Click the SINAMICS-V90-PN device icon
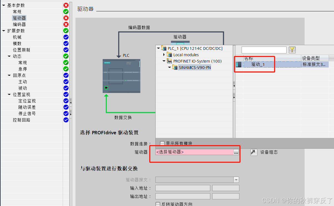Viewport: 334px width, 206px height. click(175, 68)
